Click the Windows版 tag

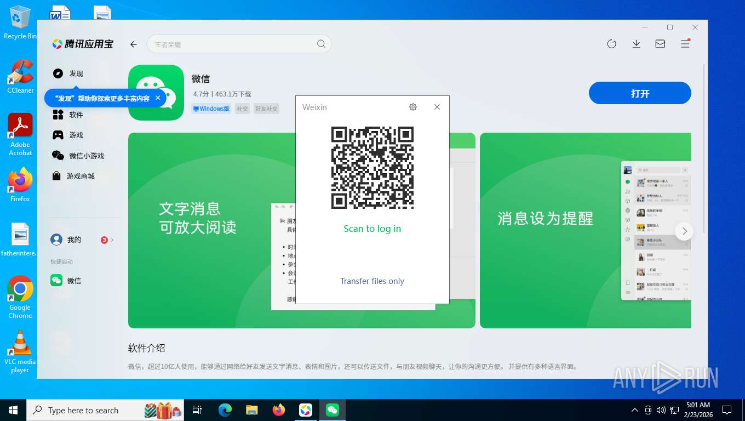point(211,109)
